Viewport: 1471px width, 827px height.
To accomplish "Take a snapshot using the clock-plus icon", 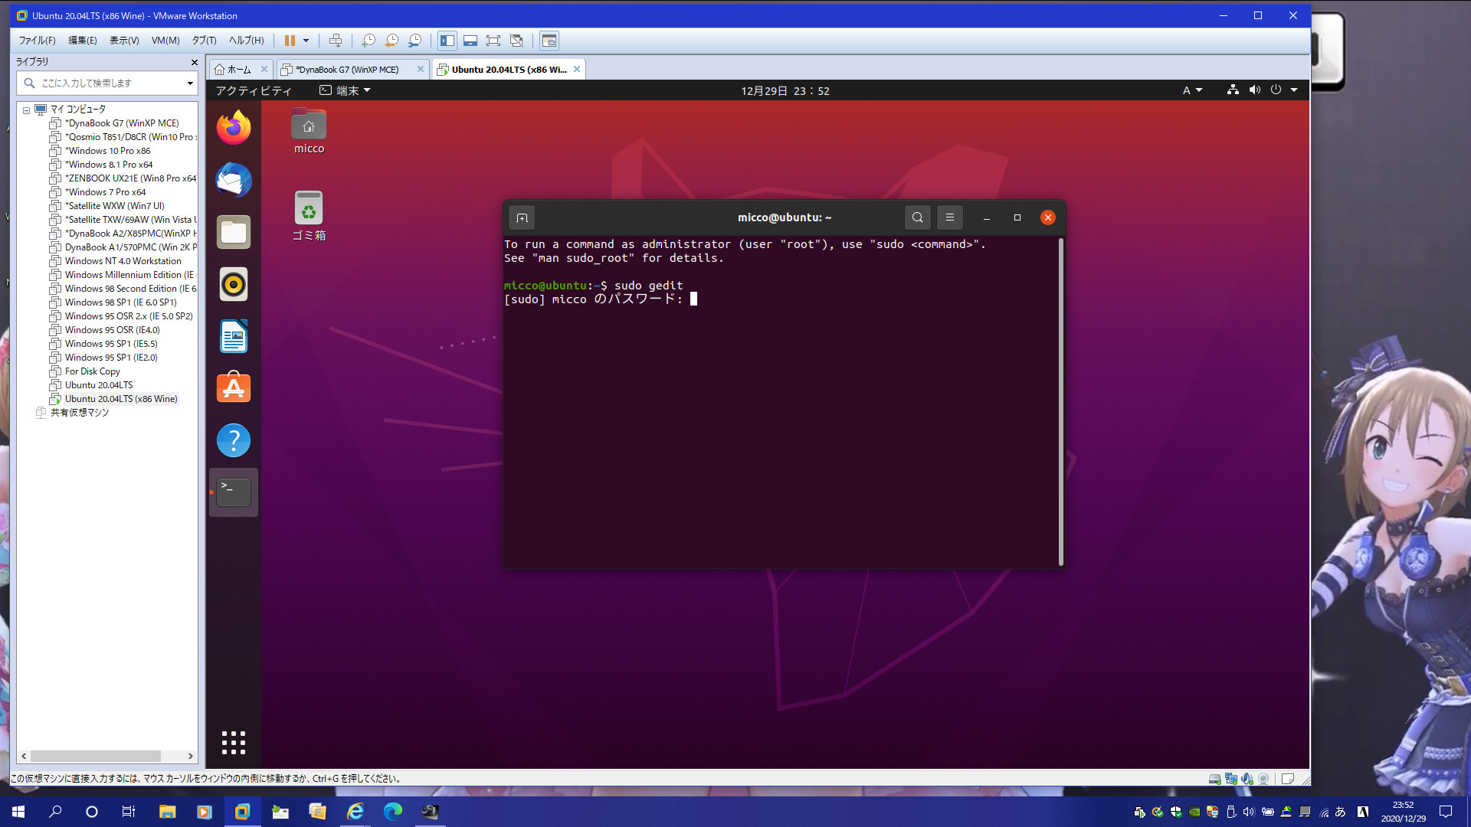I will (369, 41).
